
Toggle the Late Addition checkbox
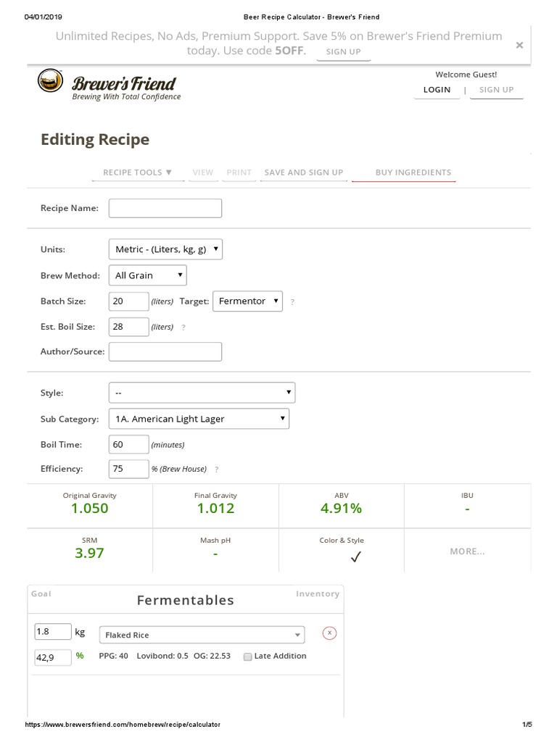247,656
